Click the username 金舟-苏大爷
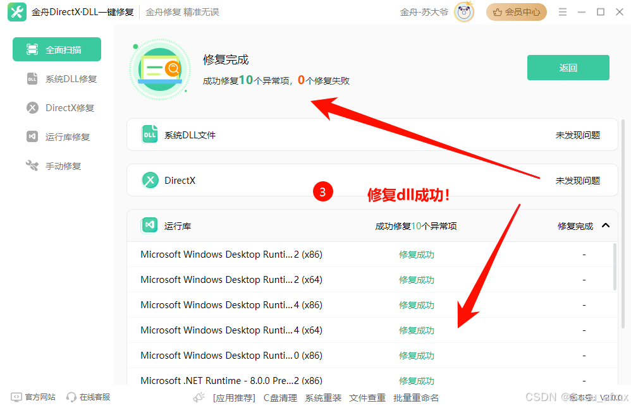The image size is (631, 408). click(424, 12)
